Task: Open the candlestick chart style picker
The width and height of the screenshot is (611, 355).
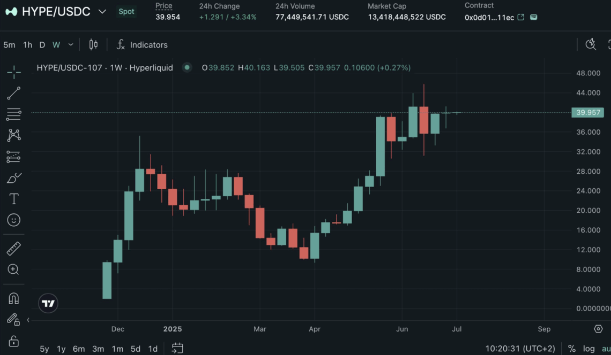Action: (93, 45)
